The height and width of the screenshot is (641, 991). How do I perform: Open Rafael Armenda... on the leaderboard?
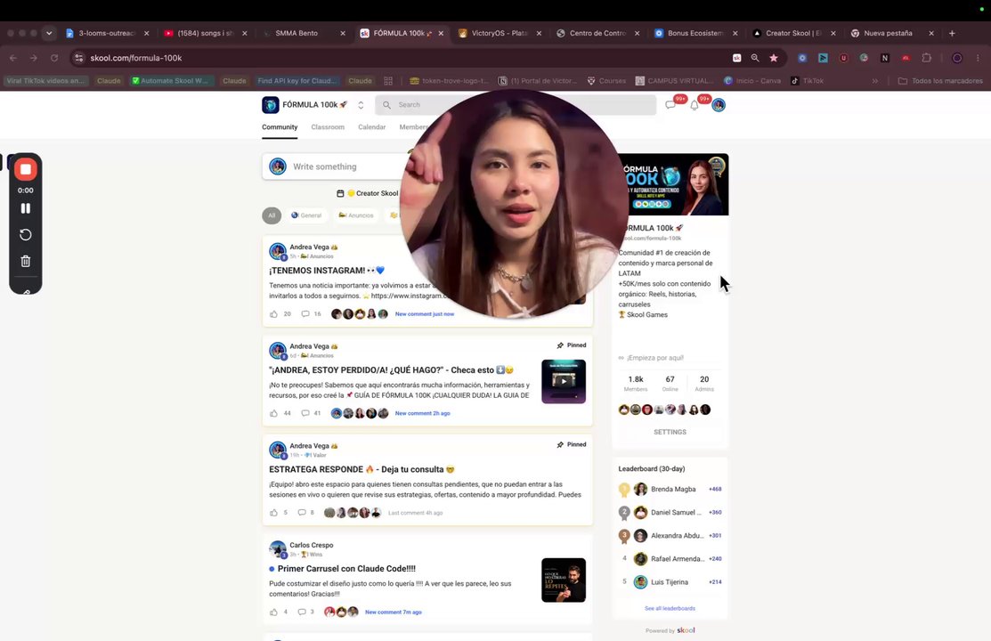pos(678,559)
